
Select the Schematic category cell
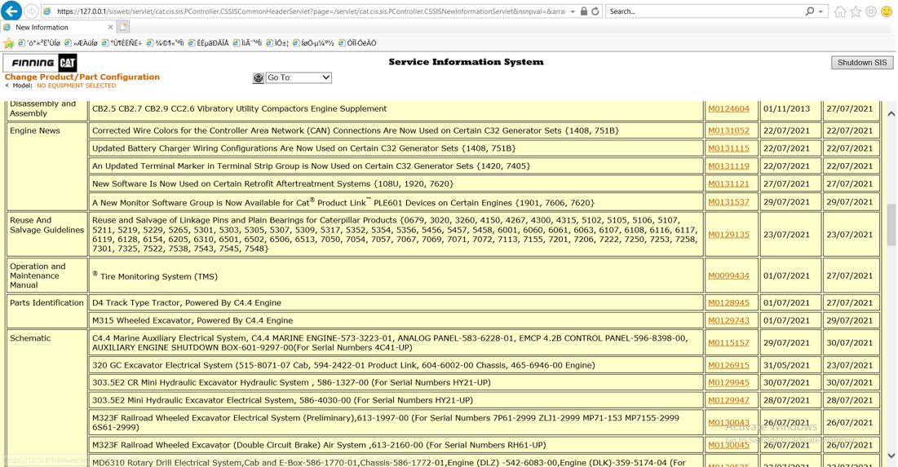pos(46,399)
